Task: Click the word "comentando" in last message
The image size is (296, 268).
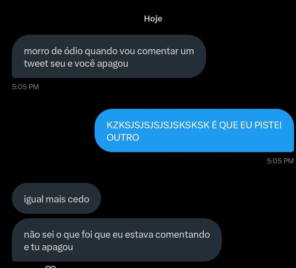Action: point(183,235)
